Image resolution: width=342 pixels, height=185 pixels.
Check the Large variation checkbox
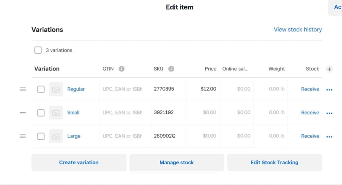pos(41,136)
